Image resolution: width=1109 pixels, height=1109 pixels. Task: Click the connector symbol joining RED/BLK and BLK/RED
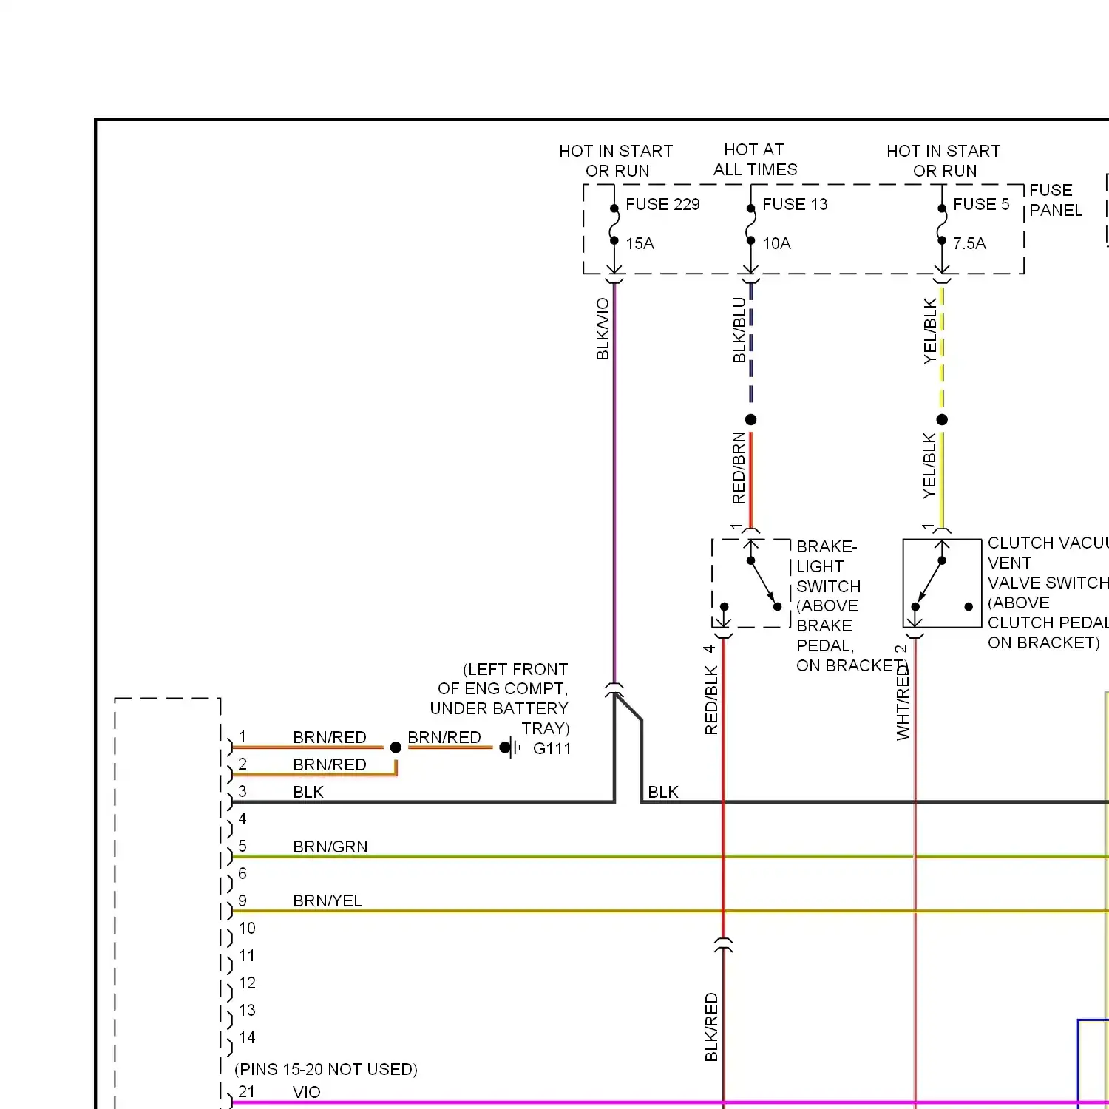pyautogui.click(x=724, y=944)
